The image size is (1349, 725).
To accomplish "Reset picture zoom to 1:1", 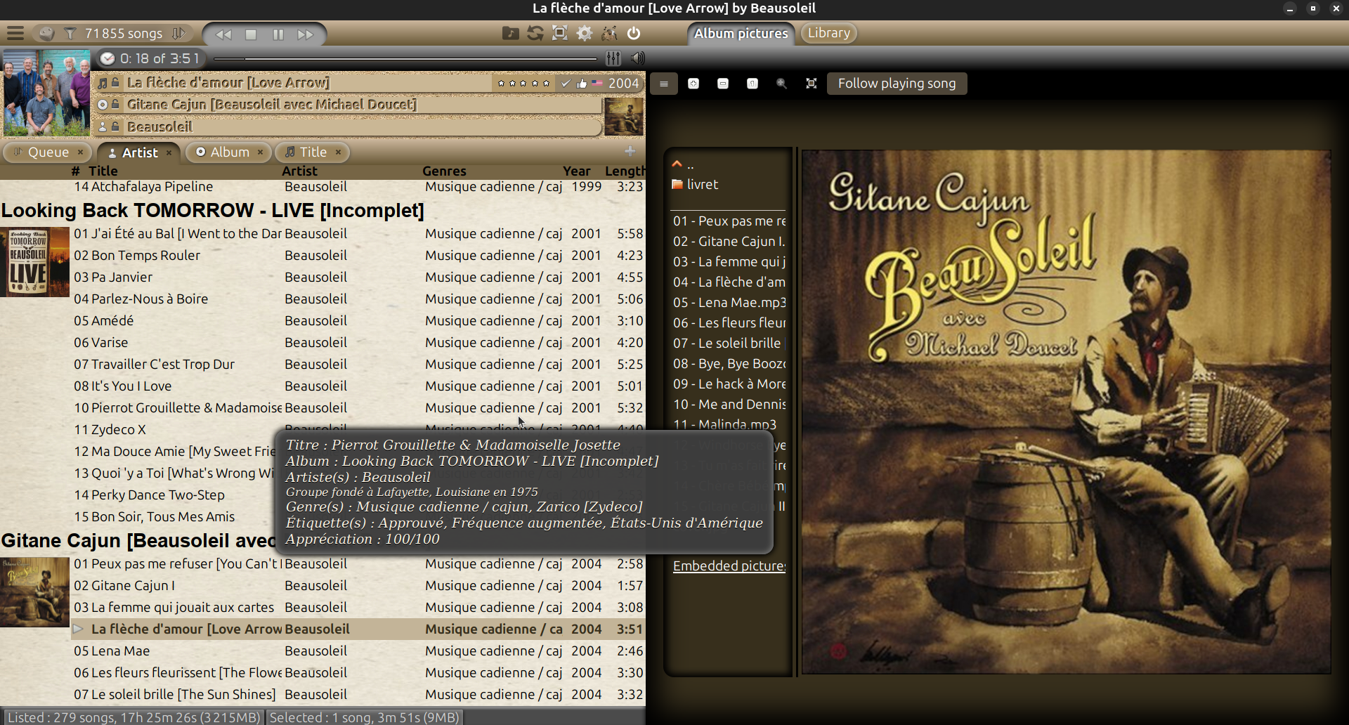I will [752, 84].
